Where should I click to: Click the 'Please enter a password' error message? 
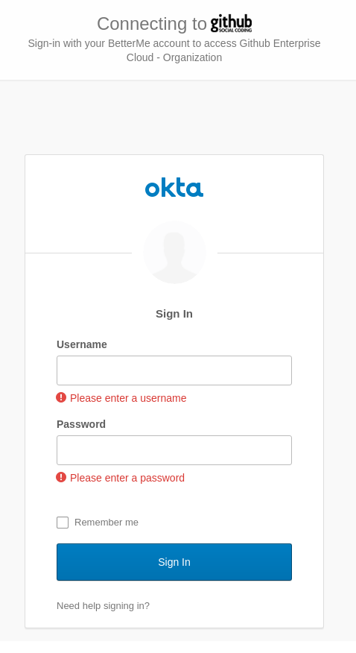[x=127, y=478]
